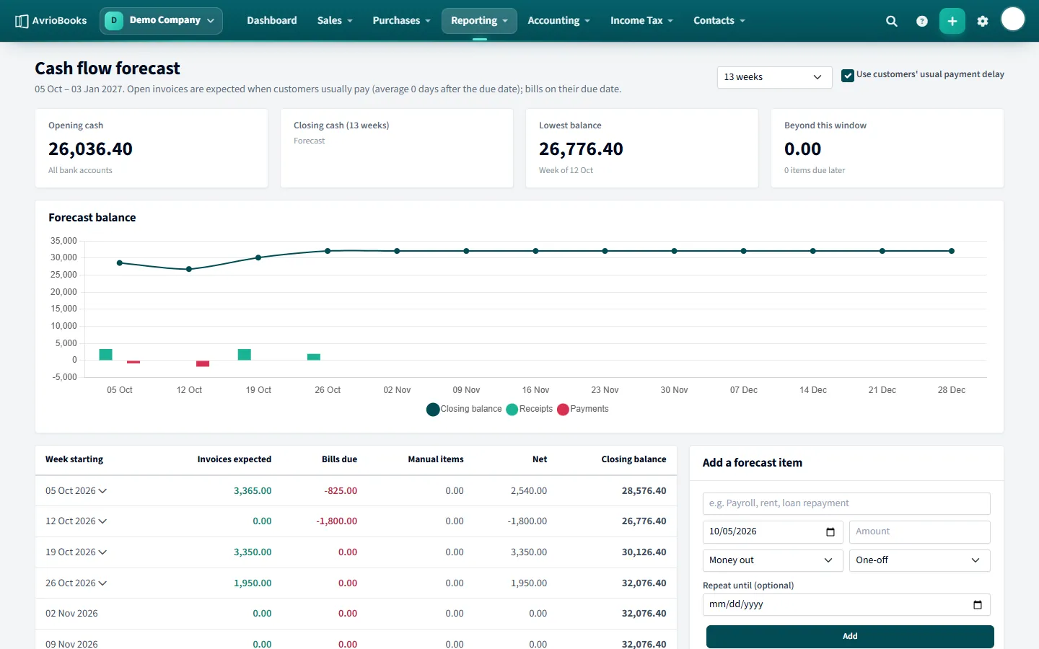Viewport: 1039px width, 649px height.
Task: Click the calendar icon in Repeat until field
Action: click(x=978, y=605)
